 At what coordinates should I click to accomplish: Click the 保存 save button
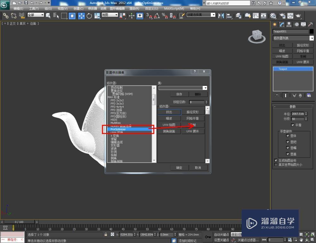pyautogui.click(x=179, y=94)
